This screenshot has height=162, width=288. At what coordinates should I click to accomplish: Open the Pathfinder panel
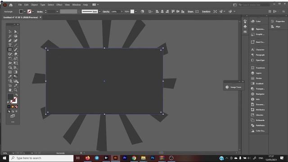pos(258,126)
